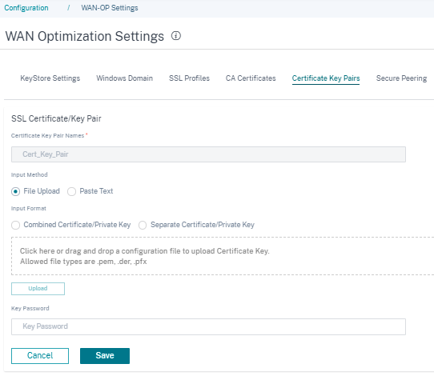Viewport: 434px width, 380px height.
Task: Click the SSL Certificate/Key Pair heading
Action: pos(56,118)
